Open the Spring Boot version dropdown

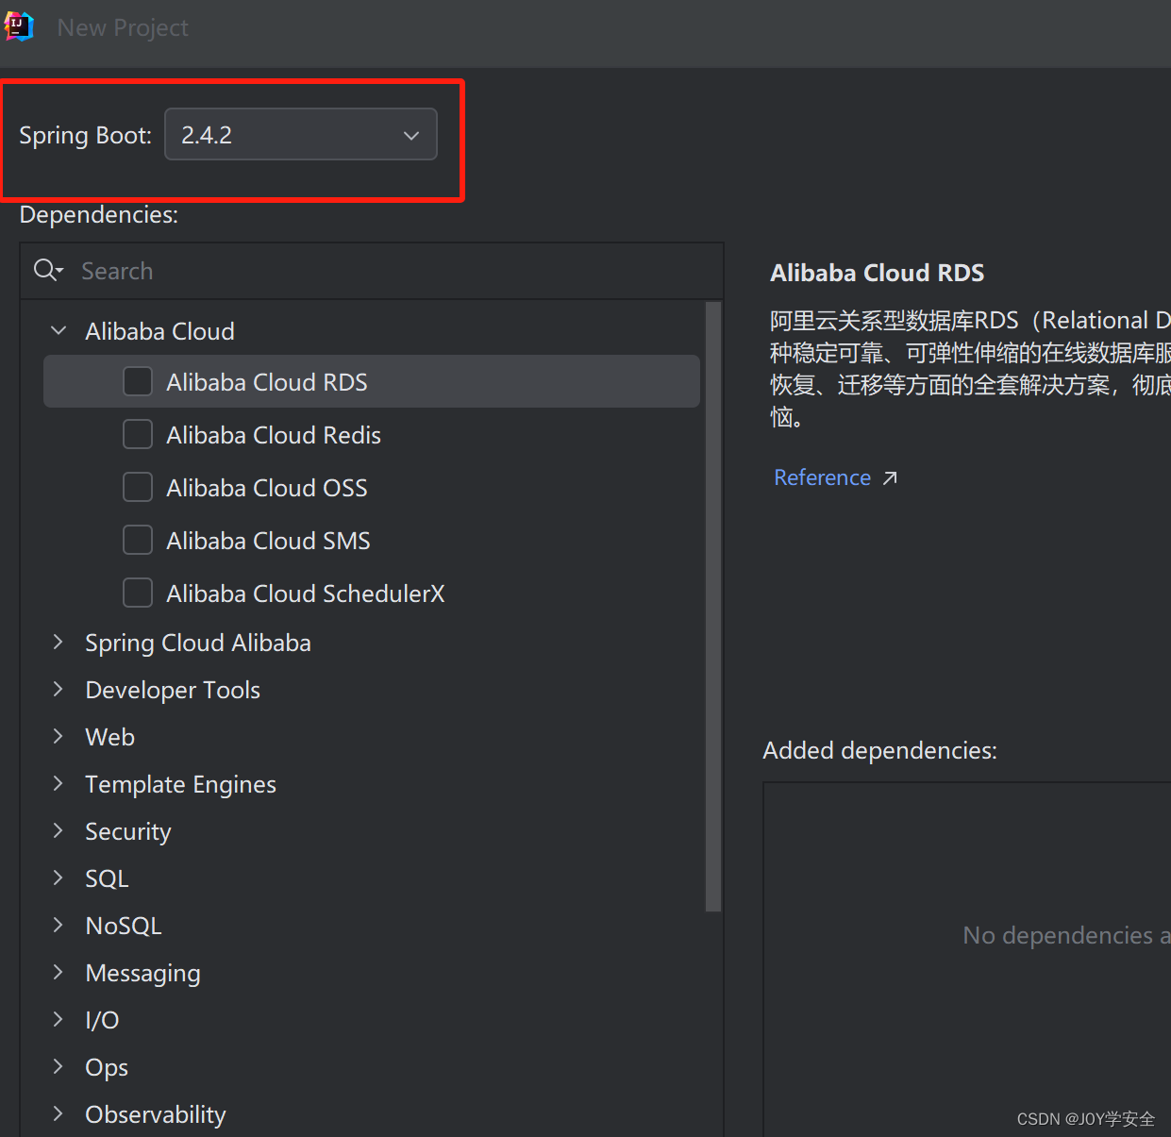click(x=411, y=134)
